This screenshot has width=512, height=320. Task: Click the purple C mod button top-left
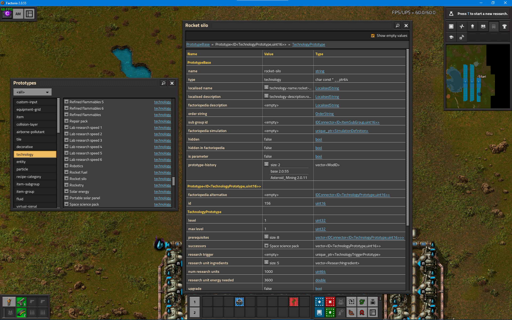point(7,14)
